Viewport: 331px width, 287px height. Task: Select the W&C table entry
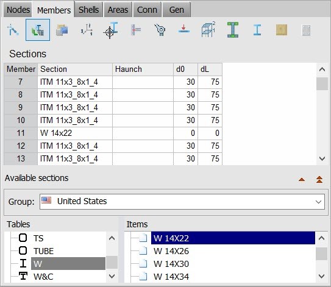coord(43,277)
